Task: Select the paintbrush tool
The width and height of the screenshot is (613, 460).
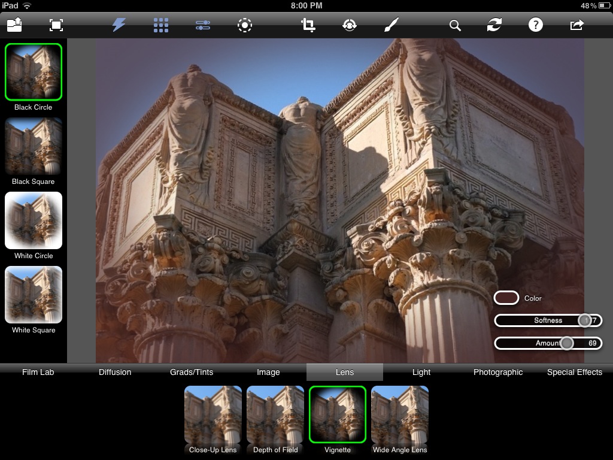Action: click(x=390, y=25)
